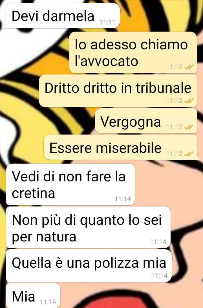Click the 11:12 timestamp on 'Vergogna'

tap(174, 127)
